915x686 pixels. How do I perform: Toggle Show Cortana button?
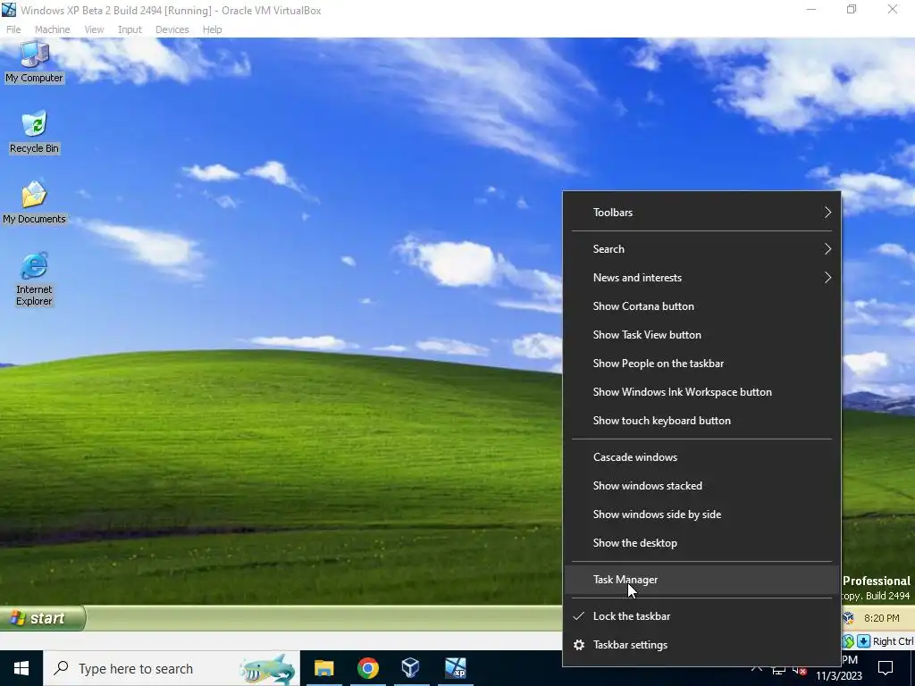coord(702,306)
